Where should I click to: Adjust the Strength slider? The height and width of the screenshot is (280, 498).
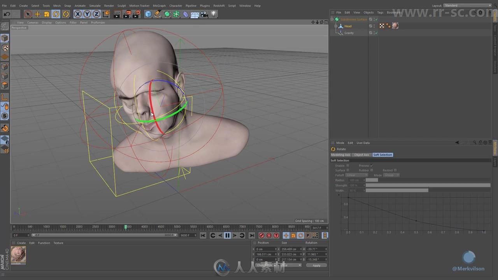428,185
